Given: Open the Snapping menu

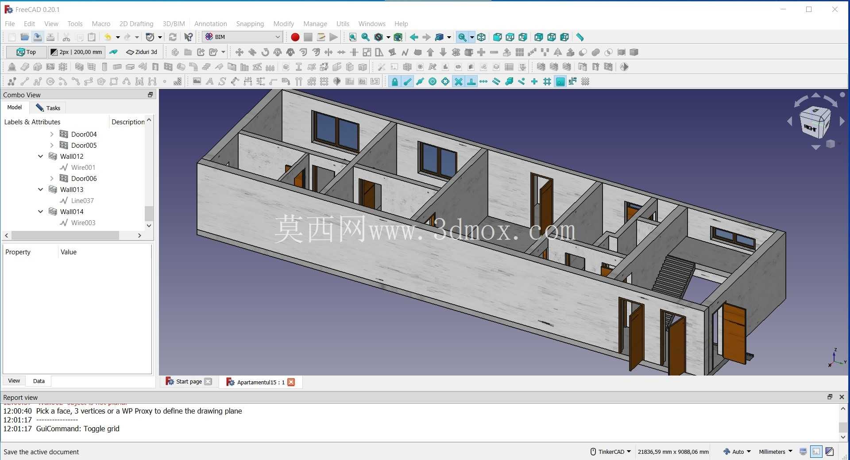Looking at the screenshot, I should [250, 23].
